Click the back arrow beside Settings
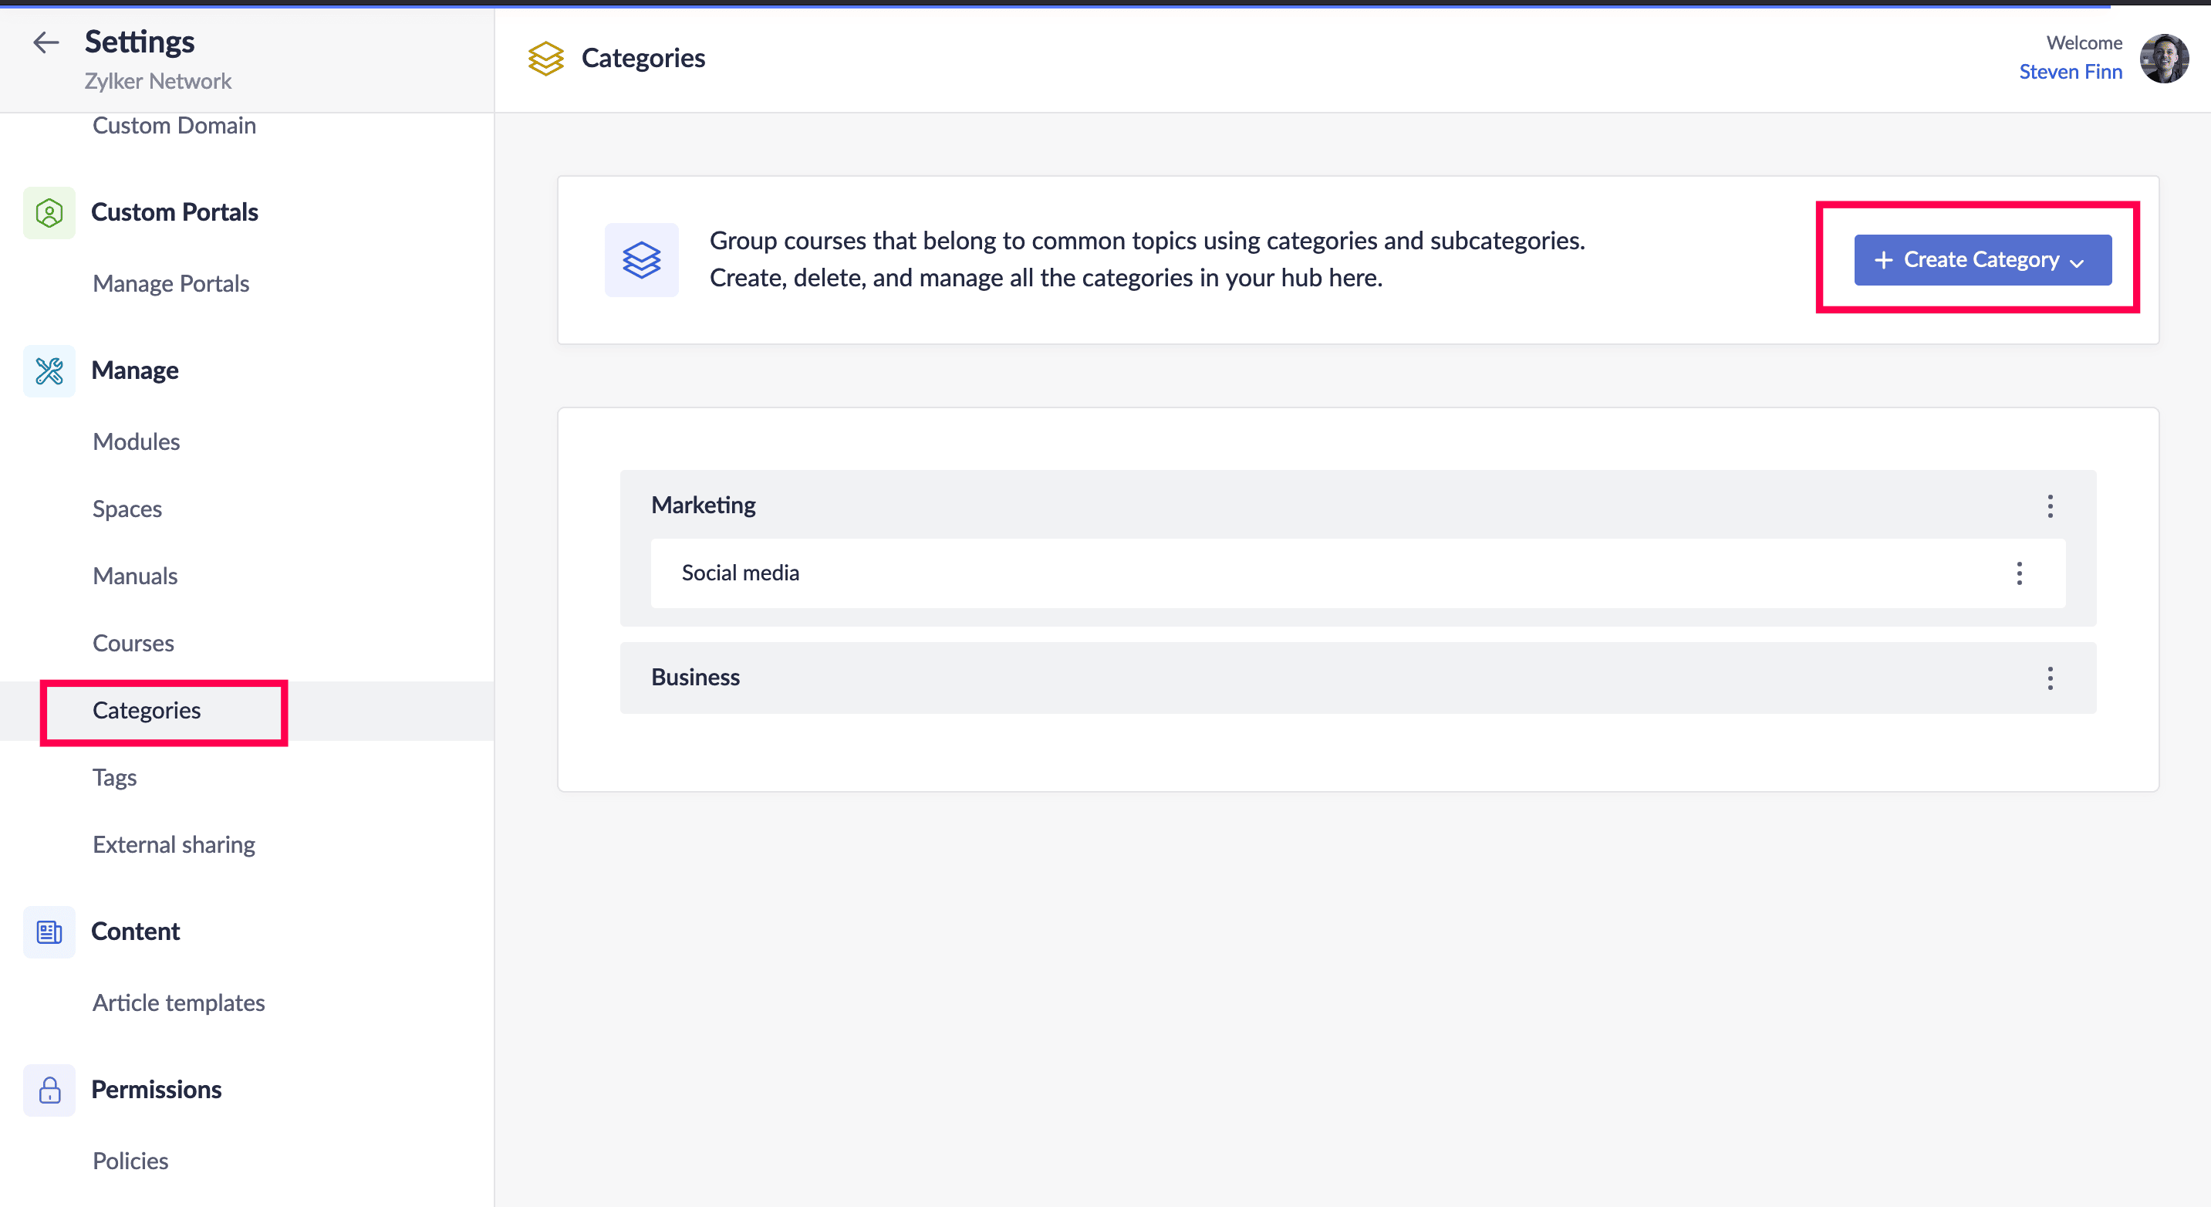 pyautogui.click(x=46, y=42)
